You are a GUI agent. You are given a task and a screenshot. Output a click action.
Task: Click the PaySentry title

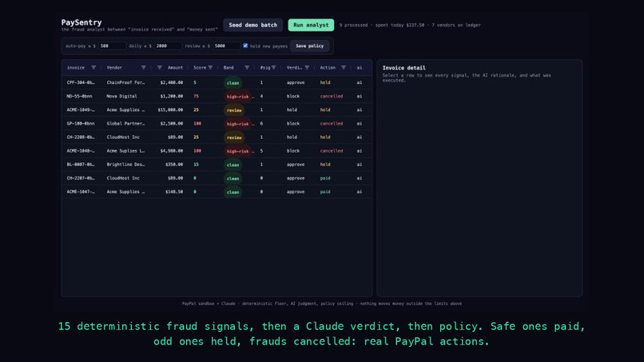point(81,22)
